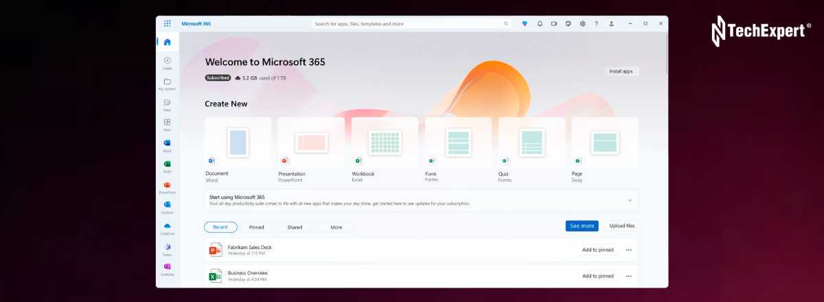Image resolution: width=824 pixels, height=302 pixels.
Task: Click in the search apps and files box
Action: 412,23
